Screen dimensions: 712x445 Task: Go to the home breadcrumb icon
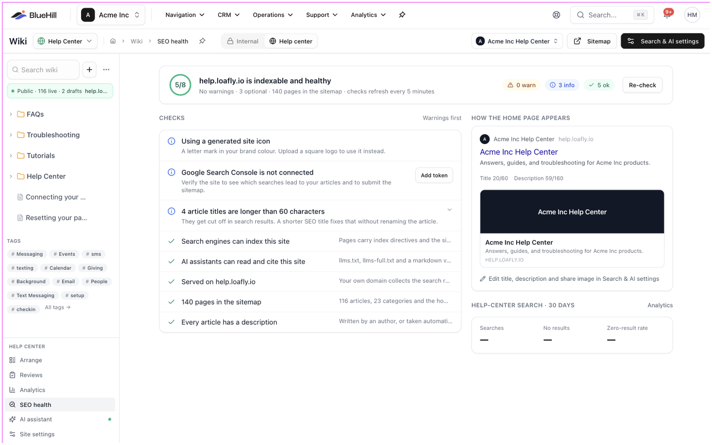pyautogui.click(x=113, y=41)
